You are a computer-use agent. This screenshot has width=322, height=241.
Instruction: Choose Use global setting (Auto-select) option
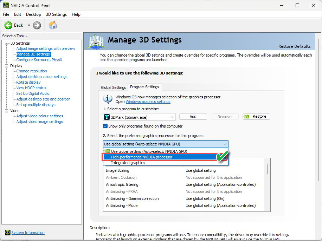click(166, 151)
